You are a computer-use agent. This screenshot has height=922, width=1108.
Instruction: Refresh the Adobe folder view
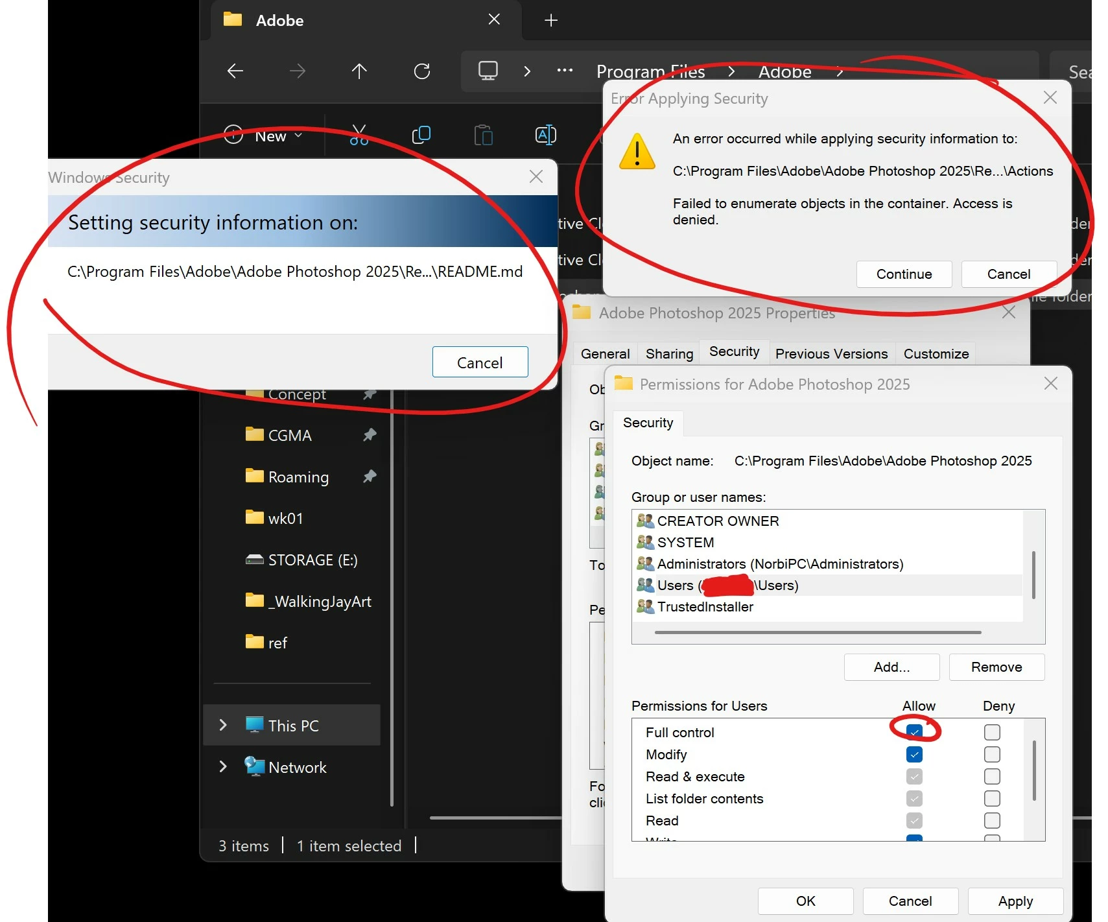(422, 71)
